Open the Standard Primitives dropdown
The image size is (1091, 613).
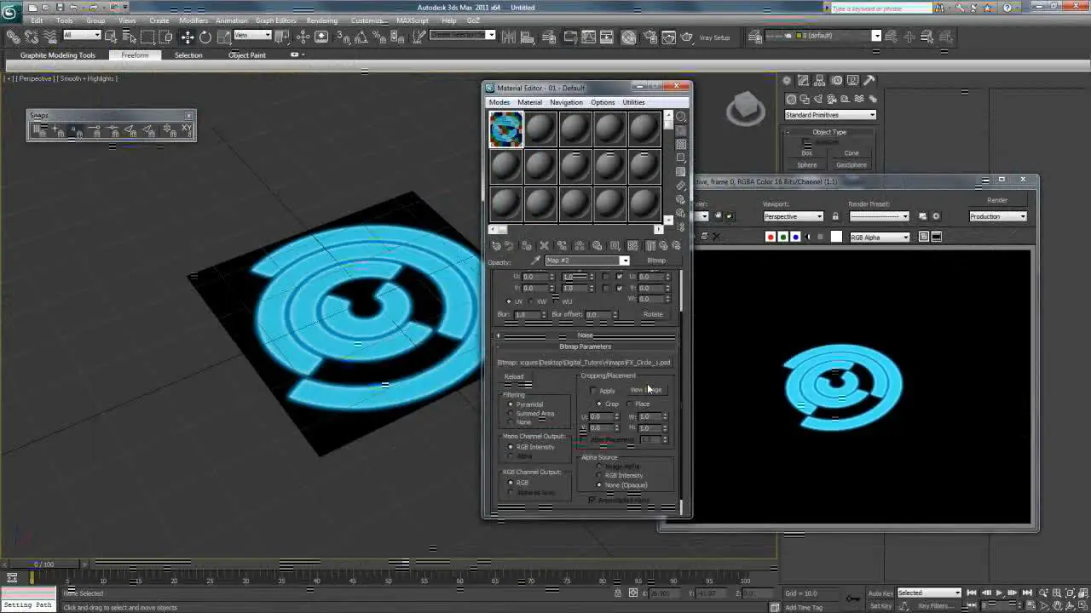[x=830, y=115]
